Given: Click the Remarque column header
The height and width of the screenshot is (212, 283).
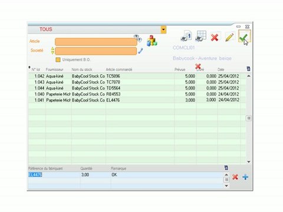Looking at the screenshot, I should [119, 168].
